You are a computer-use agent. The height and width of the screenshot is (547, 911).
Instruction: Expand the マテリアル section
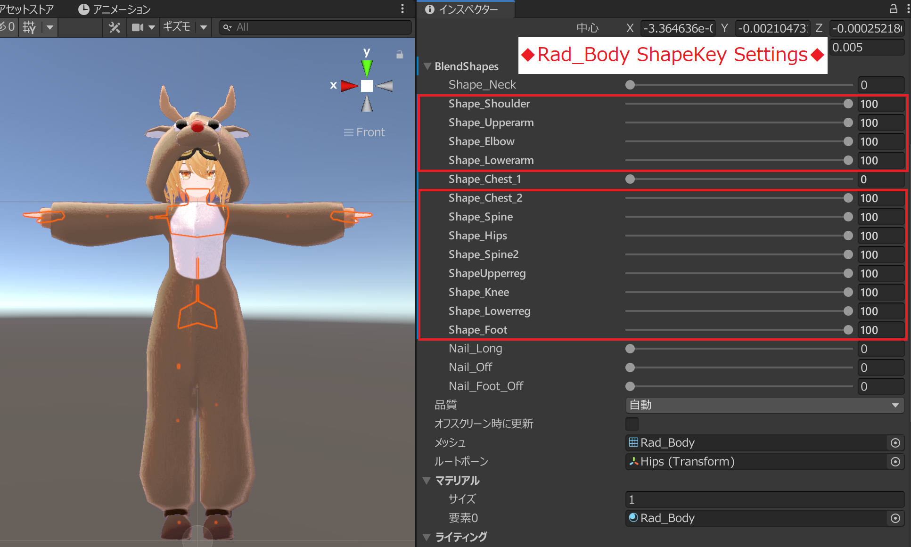click(427, 481)
